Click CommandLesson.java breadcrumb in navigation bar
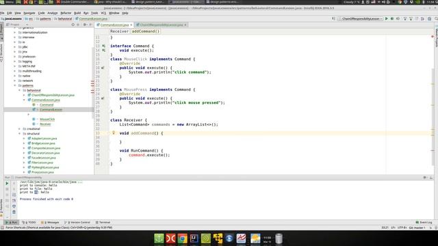Screen dimensions: 438x246 (93, 18)
